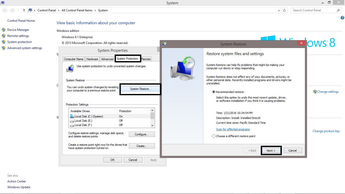This screenshot has height=194, width=345.
Task: Click the System Restore title bar icon
Action: [x=164, y=44]
